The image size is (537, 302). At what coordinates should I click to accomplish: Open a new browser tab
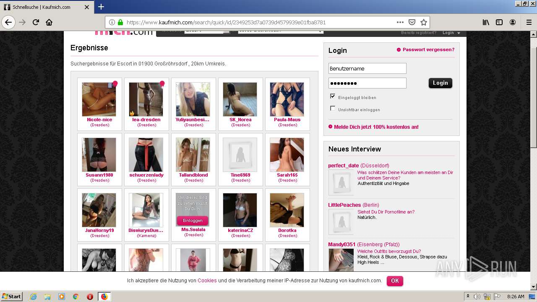tap(101, 7)
